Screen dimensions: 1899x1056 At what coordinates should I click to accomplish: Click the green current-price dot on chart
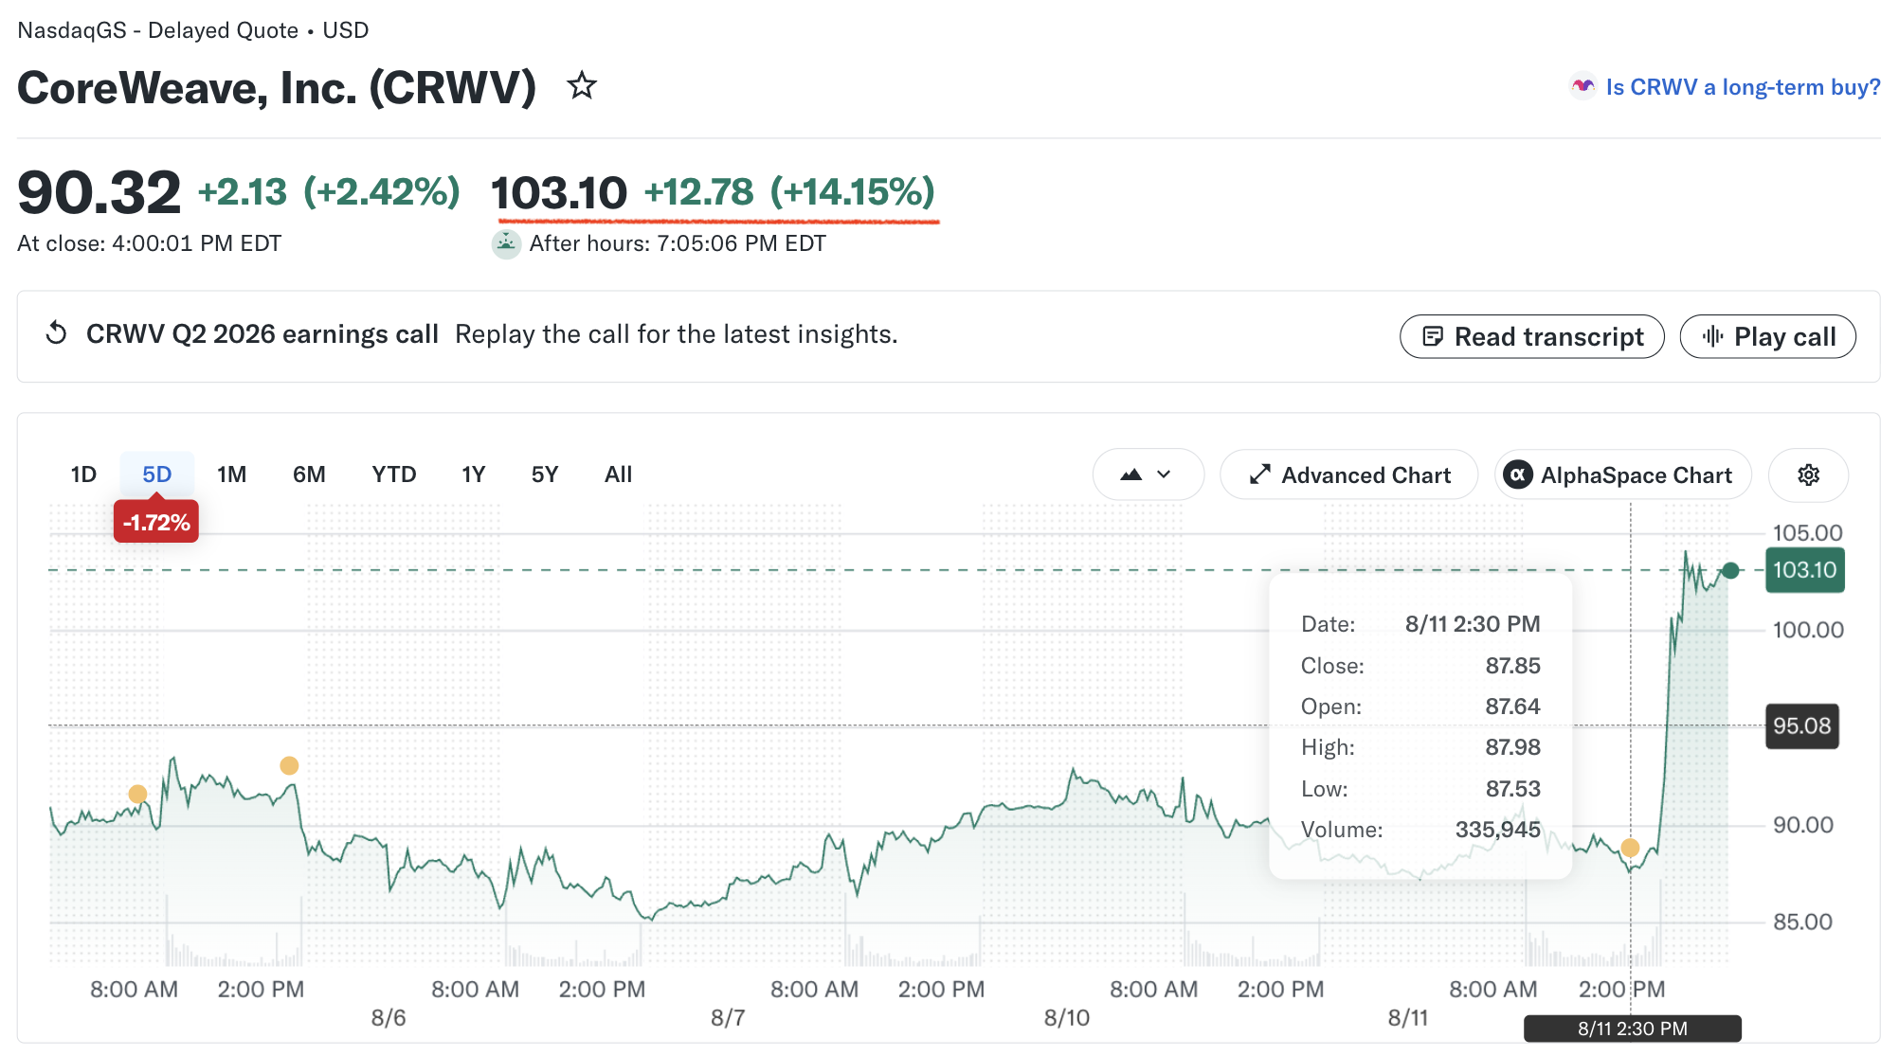pyautogui.click(x=1730, y=570)
